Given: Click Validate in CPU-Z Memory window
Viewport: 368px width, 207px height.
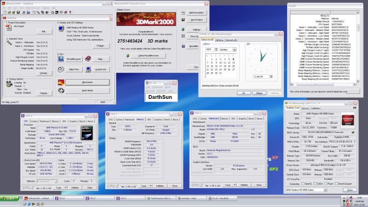Looking at the screenshot, I should pyautogui.click(x=160, y=186).
